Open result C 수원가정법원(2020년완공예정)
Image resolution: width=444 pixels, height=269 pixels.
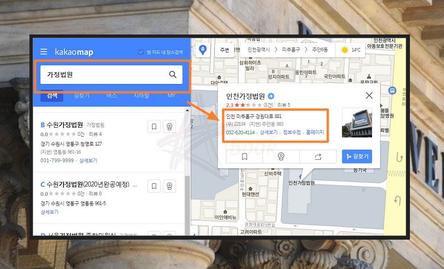pos(87,185)
